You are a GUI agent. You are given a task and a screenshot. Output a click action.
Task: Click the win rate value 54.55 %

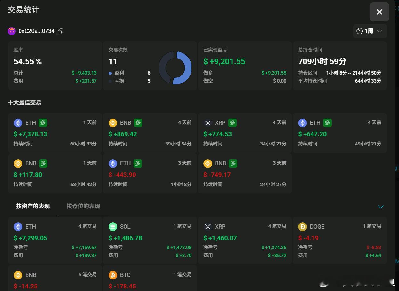point(28,61)
